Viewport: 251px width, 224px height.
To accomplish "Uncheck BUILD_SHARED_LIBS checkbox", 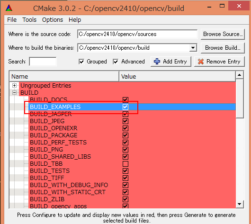I will (x=125, y=157).
